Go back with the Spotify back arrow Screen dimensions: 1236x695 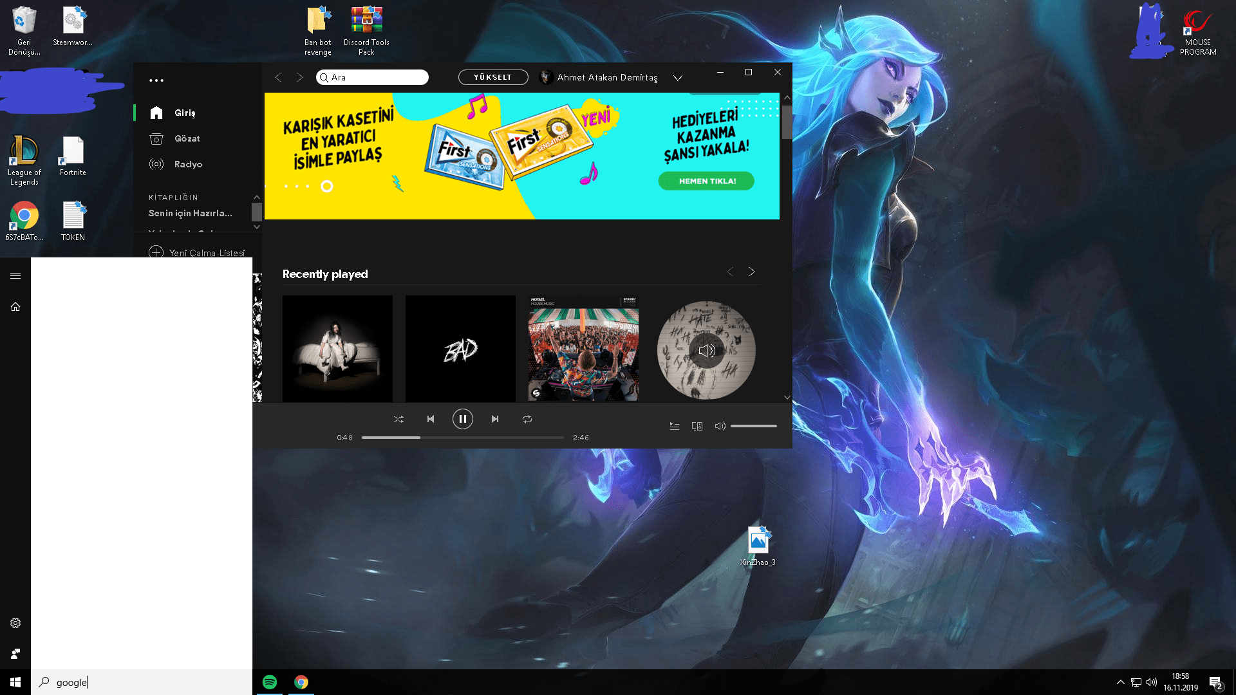click(278, 77)
